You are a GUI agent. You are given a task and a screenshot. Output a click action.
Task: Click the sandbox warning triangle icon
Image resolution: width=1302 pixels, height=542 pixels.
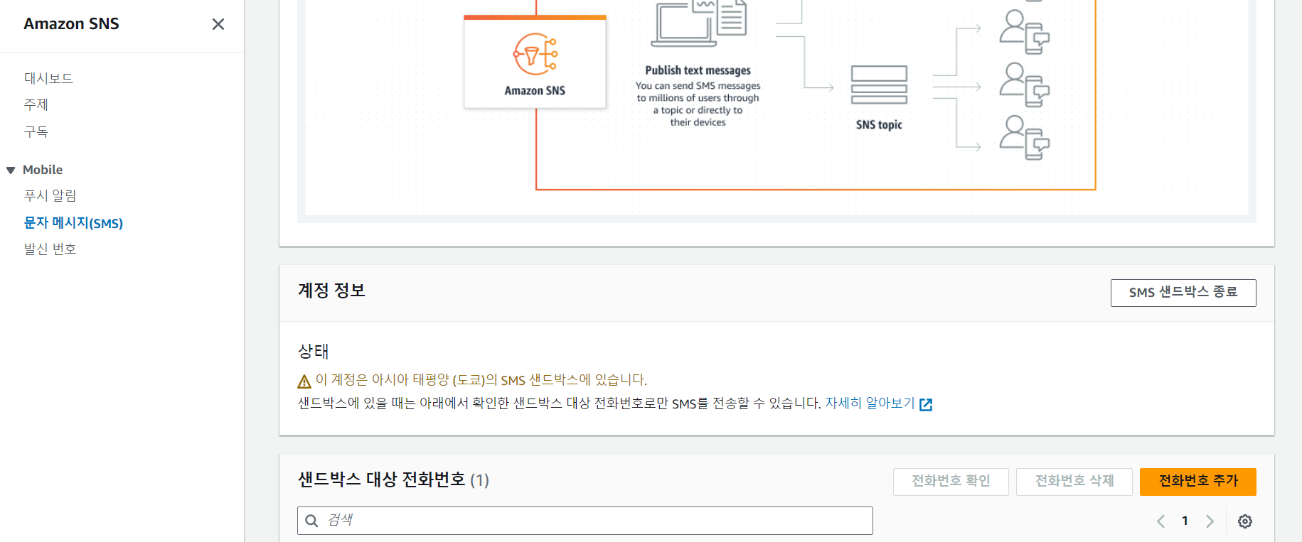pos(304,381)
